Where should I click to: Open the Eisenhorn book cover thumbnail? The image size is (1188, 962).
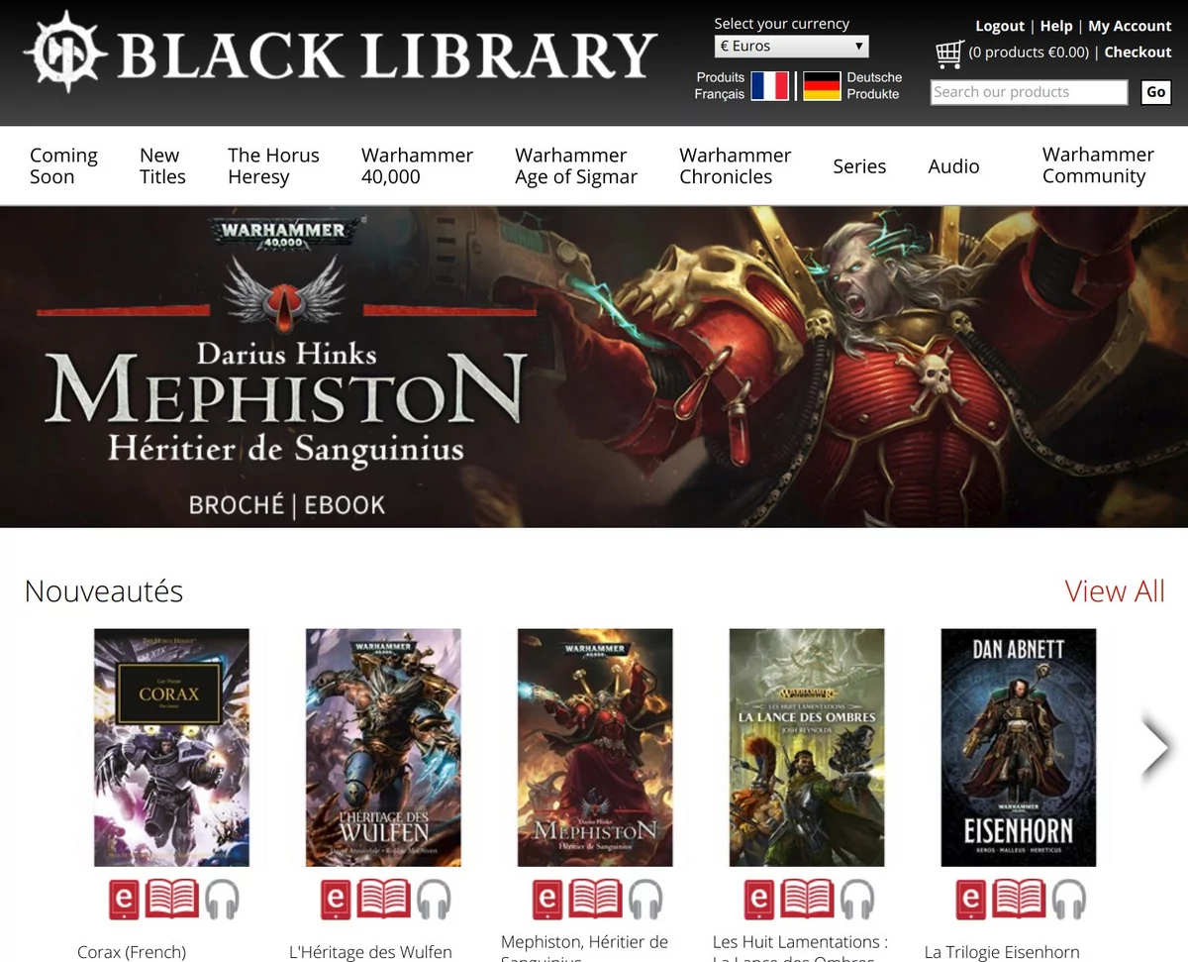point(1019,748)
